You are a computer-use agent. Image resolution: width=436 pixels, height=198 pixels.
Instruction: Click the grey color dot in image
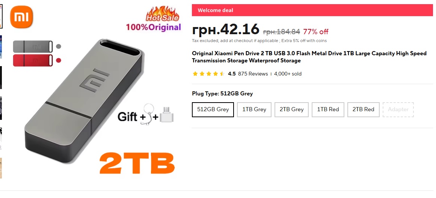pos(58,47)
